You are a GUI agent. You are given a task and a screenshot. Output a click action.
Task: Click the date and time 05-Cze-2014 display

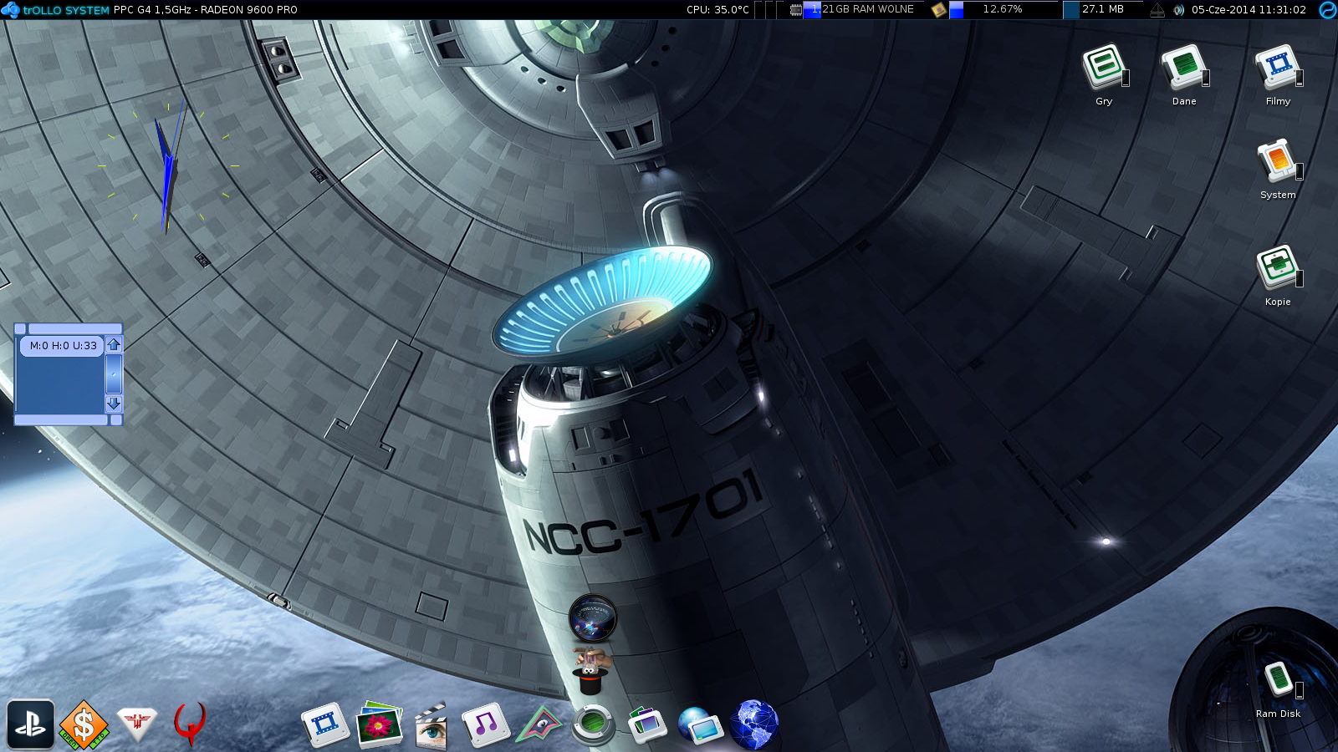(1249, 10)
